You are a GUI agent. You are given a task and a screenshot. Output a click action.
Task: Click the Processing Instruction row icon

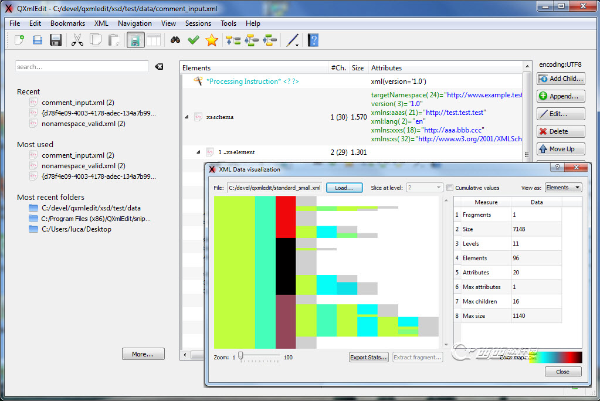(x=198, y=81)
